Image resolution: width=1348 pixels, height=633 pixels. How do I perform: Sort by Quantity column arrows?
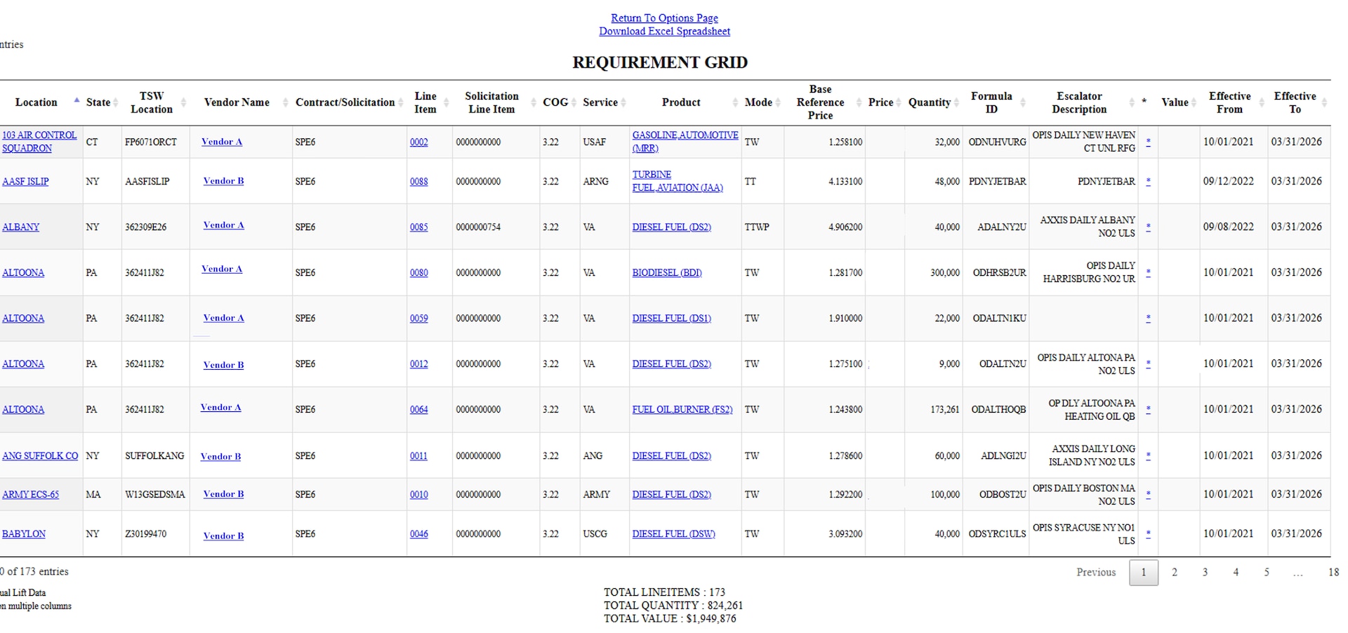pos(956,102)
